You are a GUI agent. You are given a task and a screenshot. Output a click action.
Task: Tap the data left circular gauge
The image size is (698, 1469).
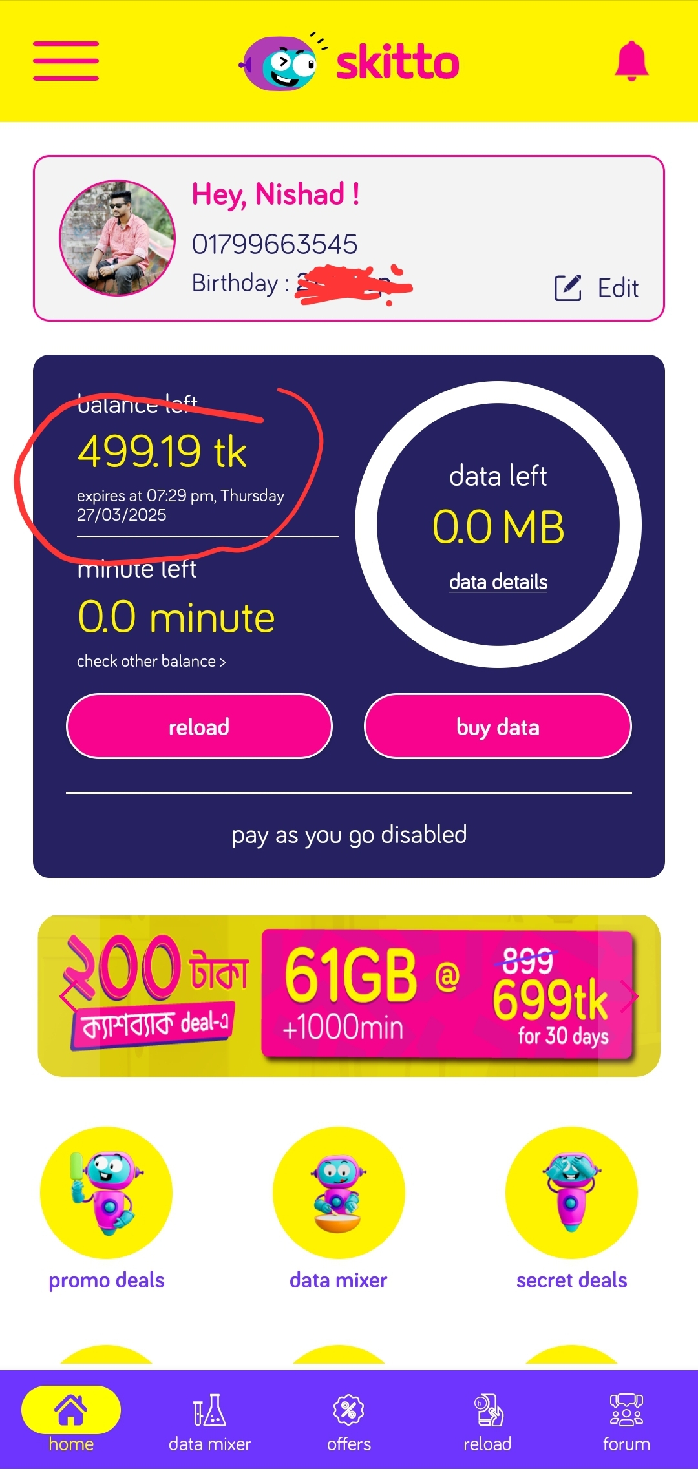(498, 525)
